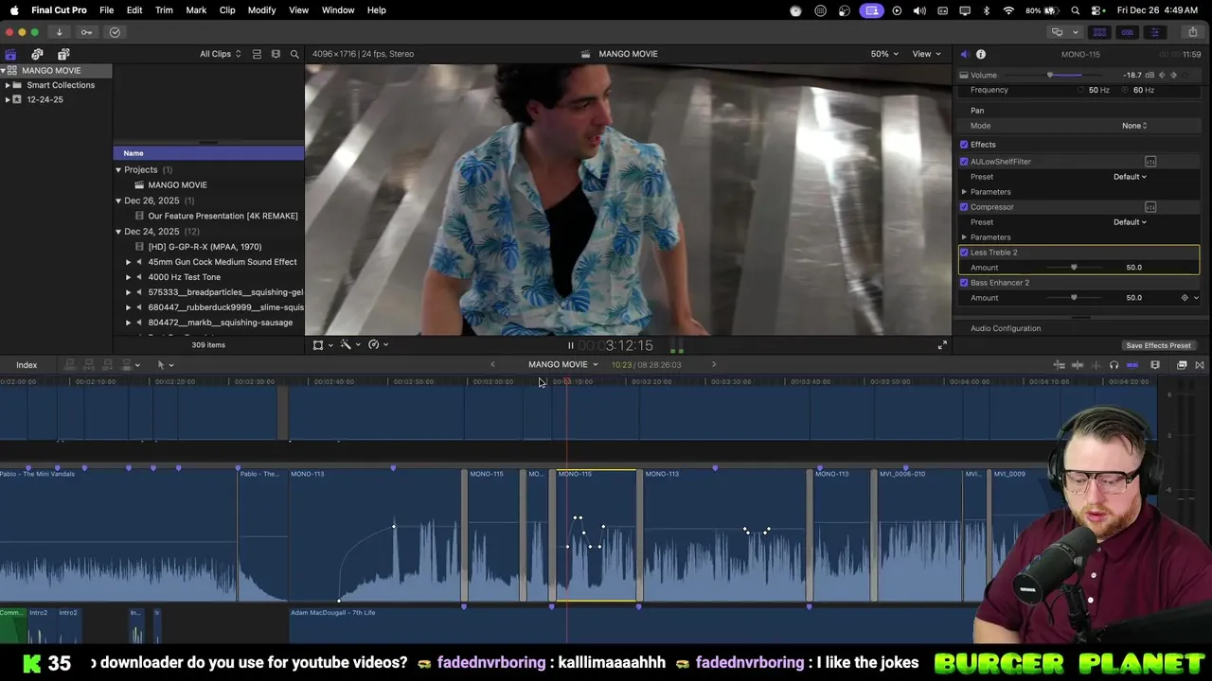
Task: Collapse the Dec 24, 2025 group
Action: (x=118, y=232)
